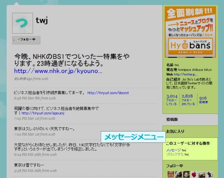Click the tweet 東京は雪ですねー
Viewport: 224px width, 178px height.
click(x=29, y=165)
